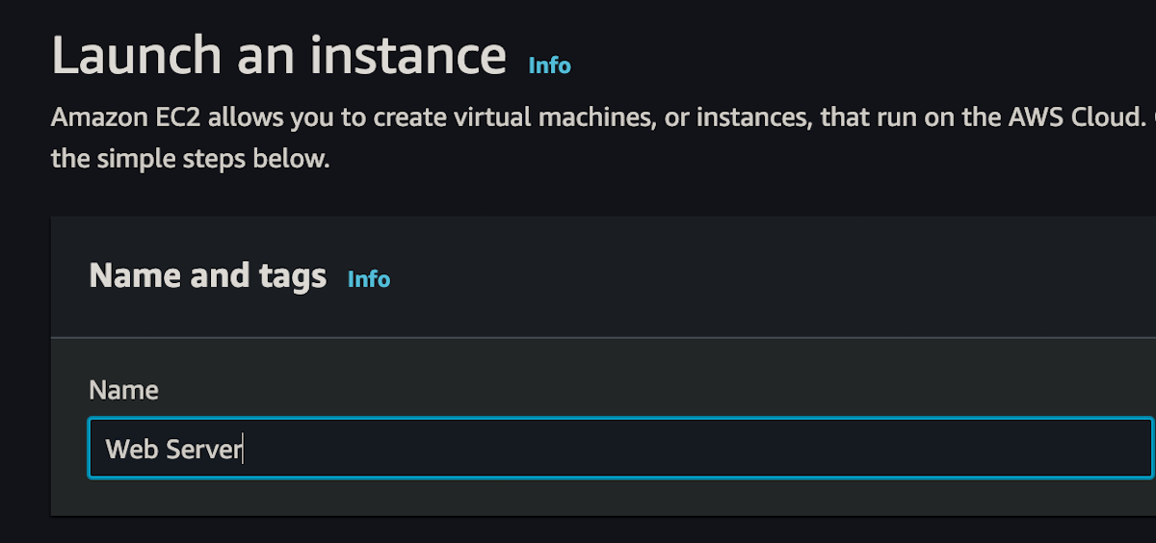The width and height of the screenshot is (1156, 543).
Task: Click the Name and tags panel header bar
Action: pos(603,277)
